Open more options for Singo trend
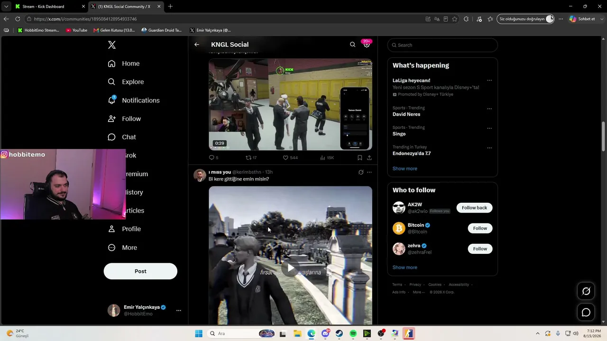Screen dimensions: 607x341 click(x=489, y=128)
